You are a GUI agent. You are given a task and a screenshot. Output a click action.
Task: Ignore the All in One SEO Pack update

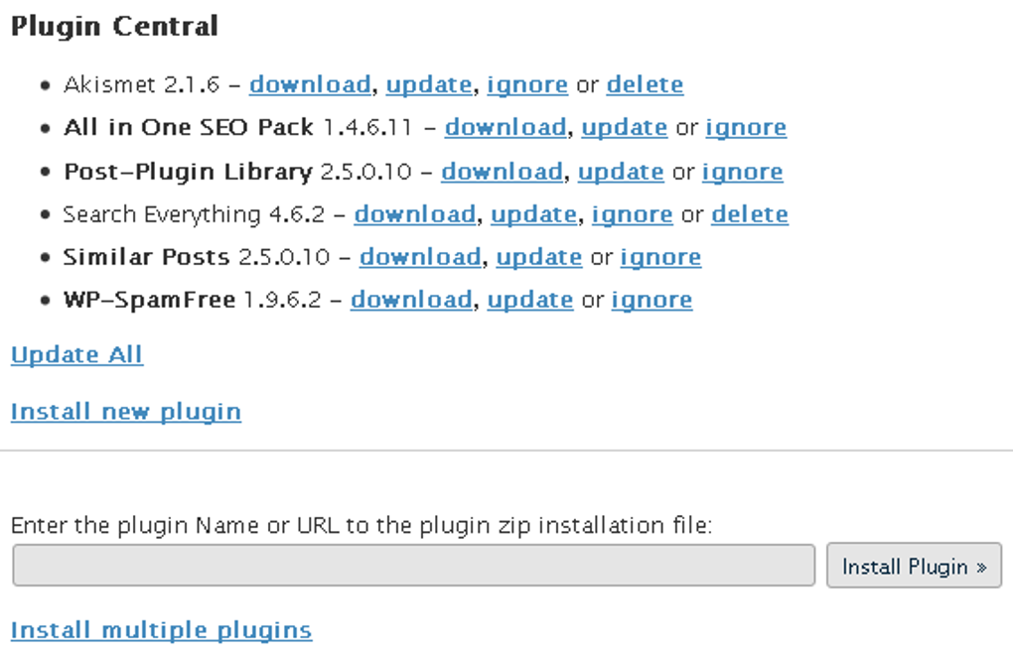(x=745, y=127)
